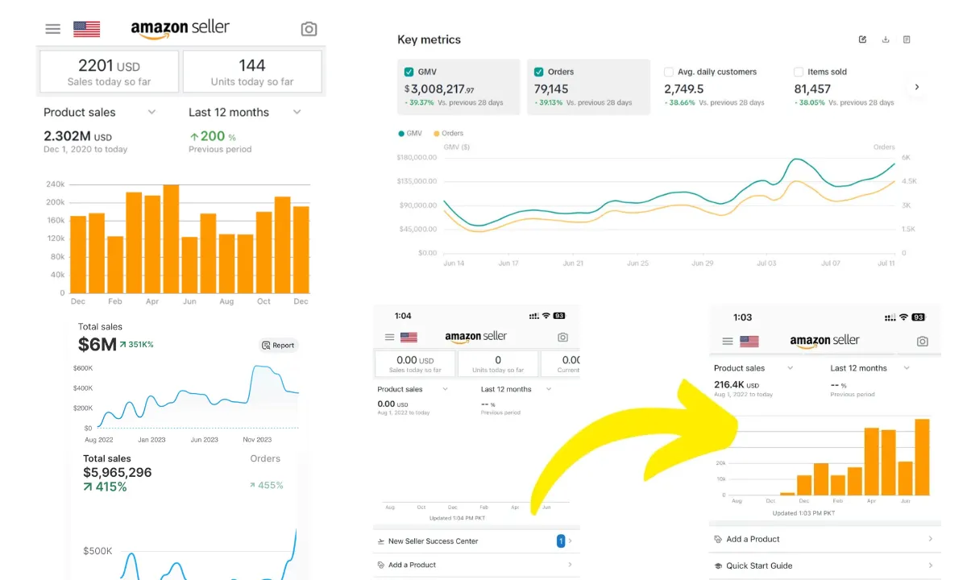Uncheck the Orders metric checkbox
Viewport: 967px width, 580px height.
click(x=539, y=72)
